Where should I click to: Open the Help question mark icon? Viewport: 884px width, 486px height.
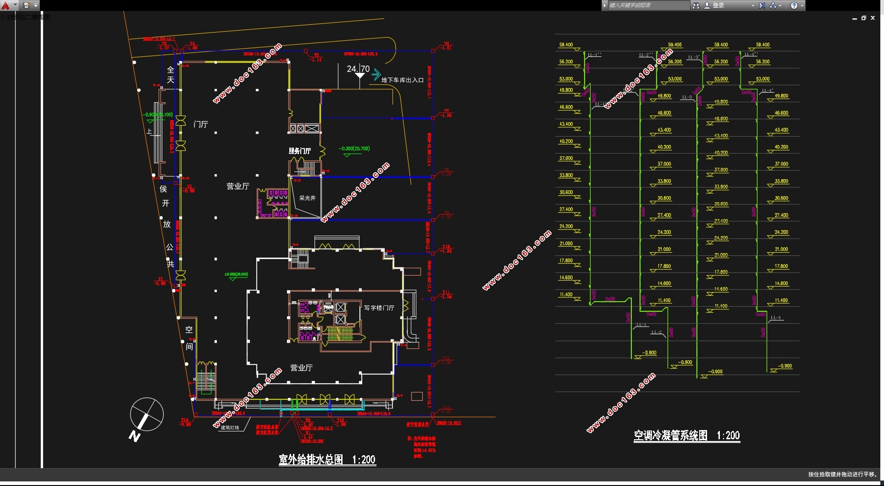coord(794,6)
